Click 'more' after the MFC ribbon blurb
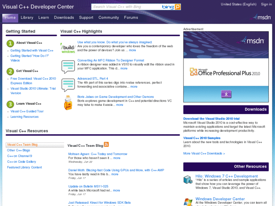This screenshot has height=206, width=275. click(x=124, y=68)
